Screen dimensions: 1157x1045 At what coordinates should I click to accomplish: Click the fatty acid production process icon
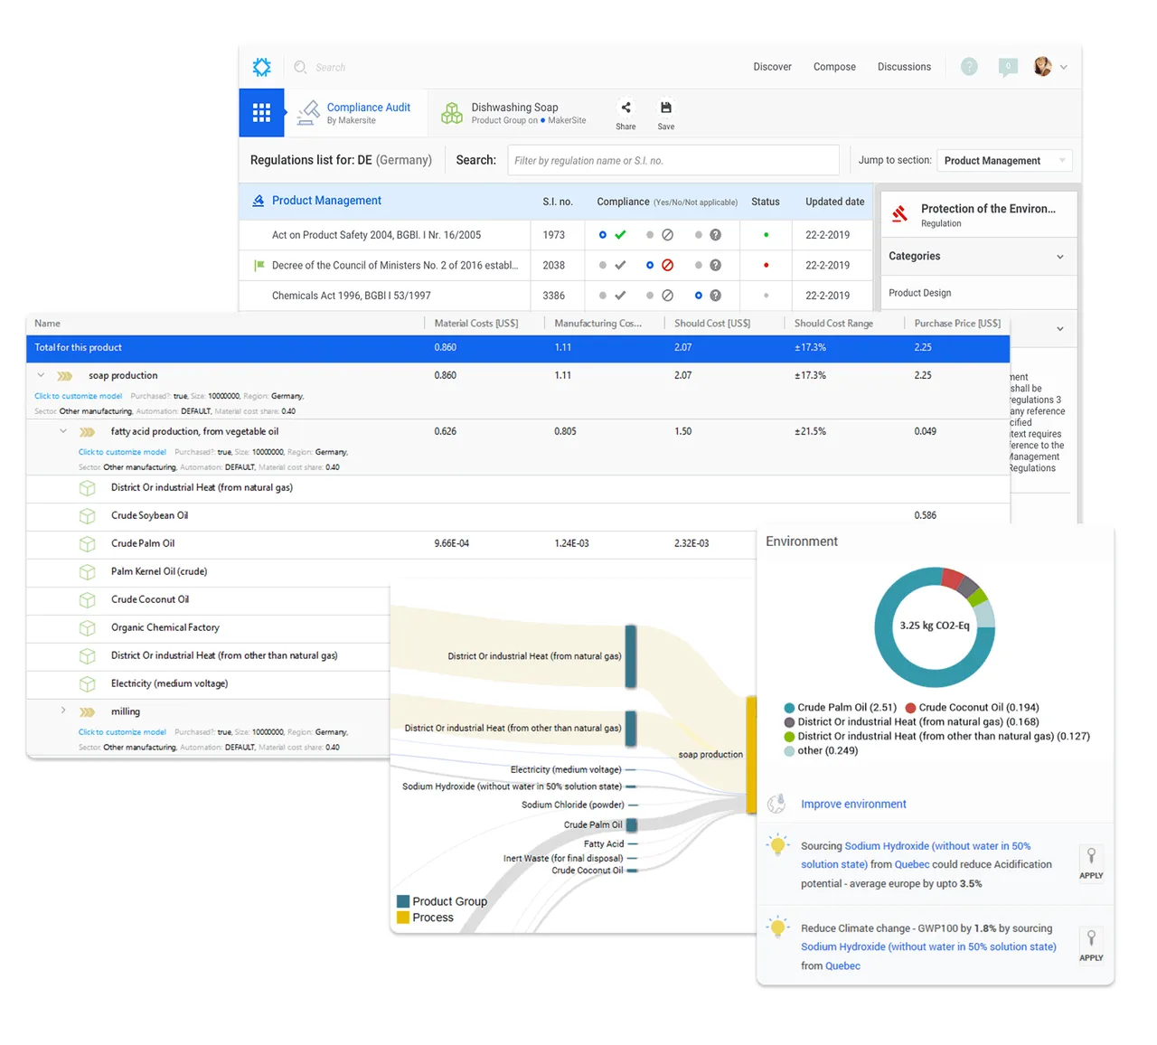pyautogui.click(x=87, y=432)
